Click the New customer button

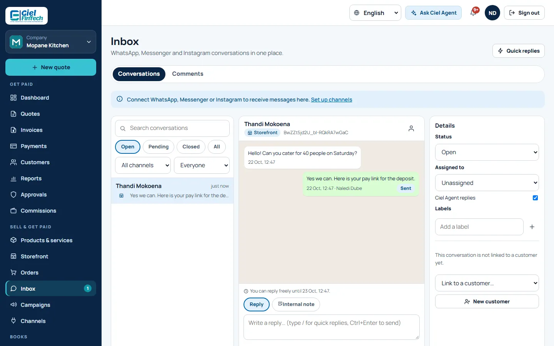[x=487, y=301]
